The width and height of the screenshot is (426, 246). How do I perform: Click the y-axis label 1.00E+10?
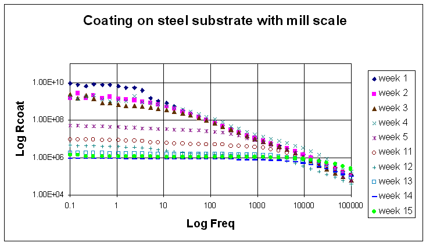point(48,83)
